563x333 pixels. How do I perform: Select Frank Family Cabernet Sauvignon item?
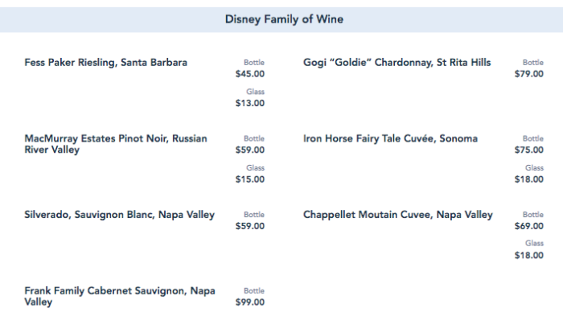tap(120, 297)
